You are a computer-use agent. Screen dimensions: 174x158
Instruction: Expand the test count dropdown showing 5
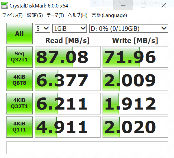click(x=42, y=28)
